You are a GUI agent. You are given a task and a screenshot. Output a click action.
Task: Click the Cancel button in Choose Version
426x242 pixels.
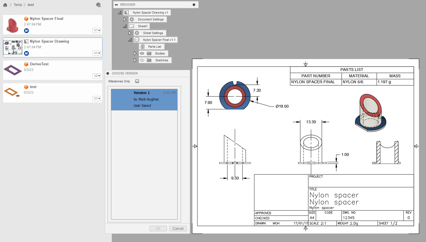178,229
